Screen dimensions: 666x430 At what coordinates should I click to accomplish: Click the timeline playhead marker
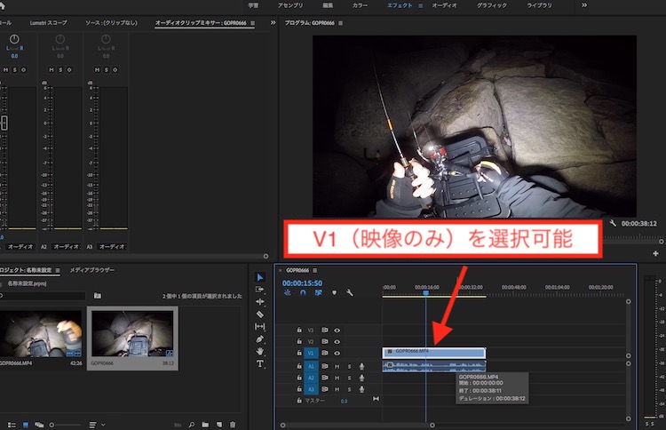425,293
